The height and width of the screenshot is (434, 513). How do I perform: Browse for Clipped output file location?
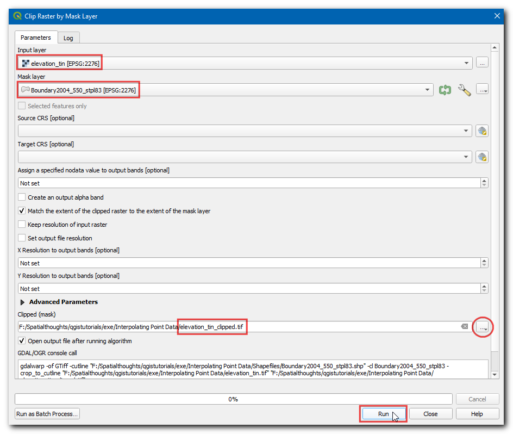[482, 326]
